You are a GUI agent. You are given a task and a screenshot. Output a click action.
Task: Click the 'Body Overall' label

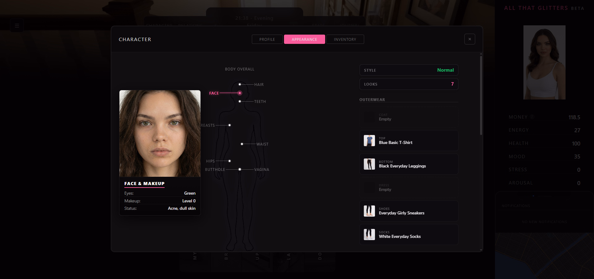coord(239,69)
